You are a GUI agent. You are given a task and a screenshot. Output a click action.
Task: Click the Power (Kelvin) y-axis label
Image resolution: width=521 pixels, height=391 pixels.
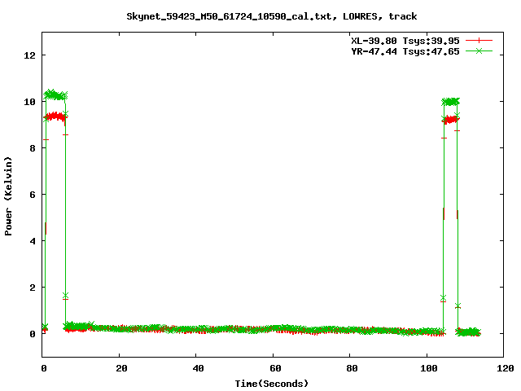[x=8, y=195]
